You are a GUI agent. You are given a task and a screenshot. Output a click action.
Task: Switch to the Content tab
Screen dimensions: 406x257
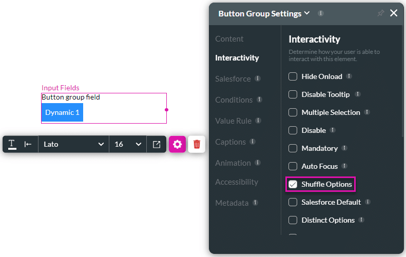[x=229, y=39]
